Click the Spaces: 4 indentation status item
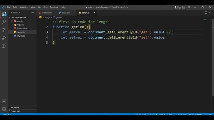 153,115
